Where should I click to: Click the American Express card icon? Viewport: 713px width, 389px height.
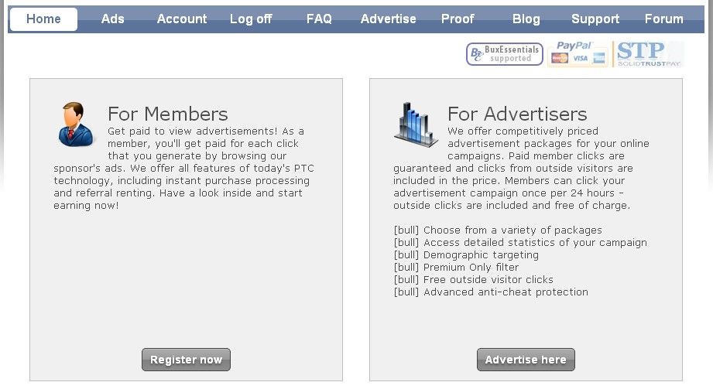click(x=599, y=59)
